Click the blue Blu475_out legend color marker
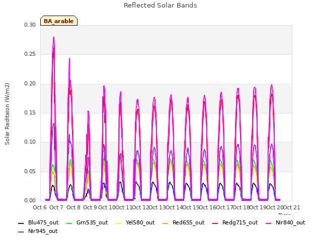322x241 pixels. tap(21, 223)
